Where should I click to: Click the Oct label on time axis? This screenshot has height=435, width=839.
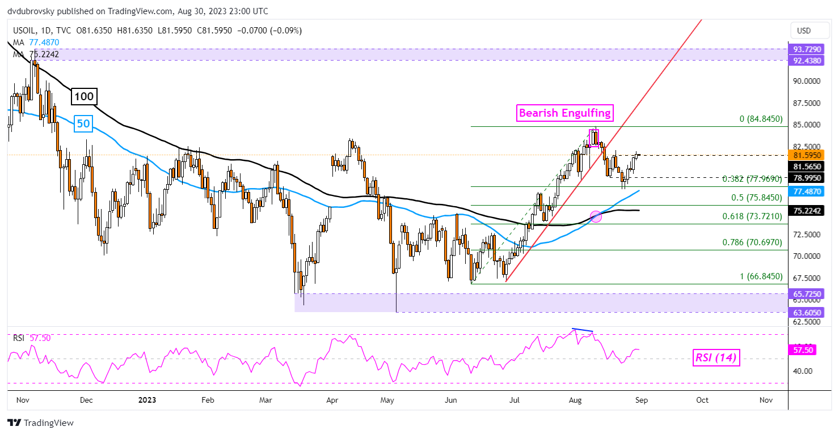click(x=702, y=400)
